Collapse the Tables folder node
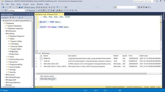The width and height of the screenshot is (165, 92). tap(7, 39)
